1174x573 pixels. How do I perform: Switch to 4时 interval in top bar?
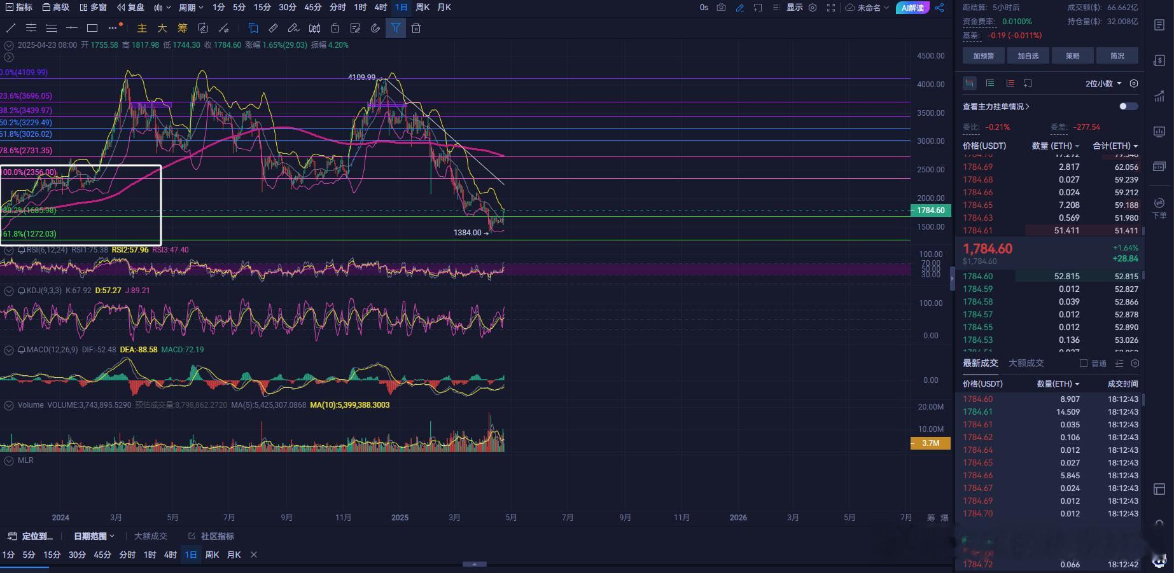pos(381,8)
